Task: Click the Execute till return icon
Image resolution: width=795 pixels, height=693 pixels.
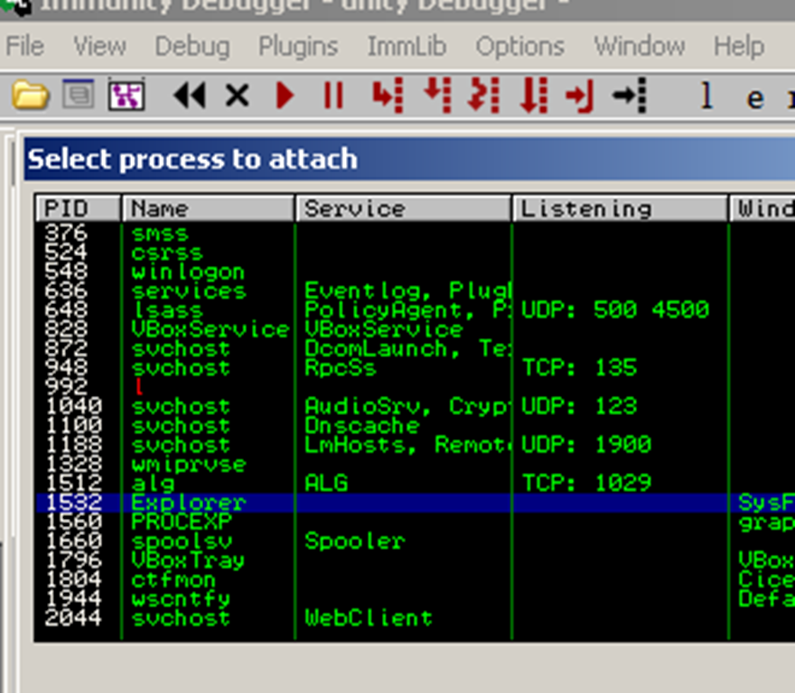Action: point(579,95)
